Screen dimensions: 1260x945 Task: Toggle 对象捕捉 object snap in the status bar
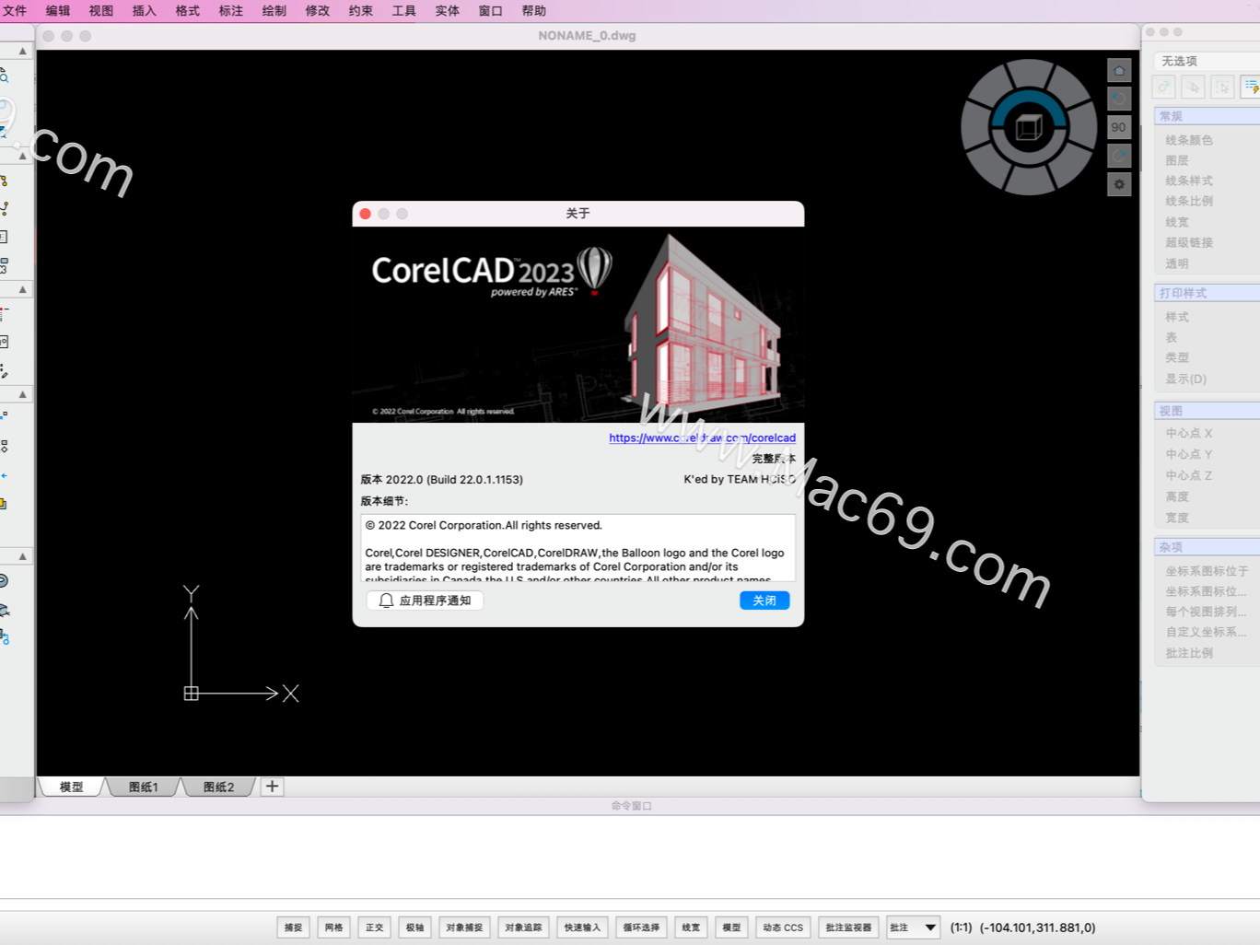pos(464,927)
